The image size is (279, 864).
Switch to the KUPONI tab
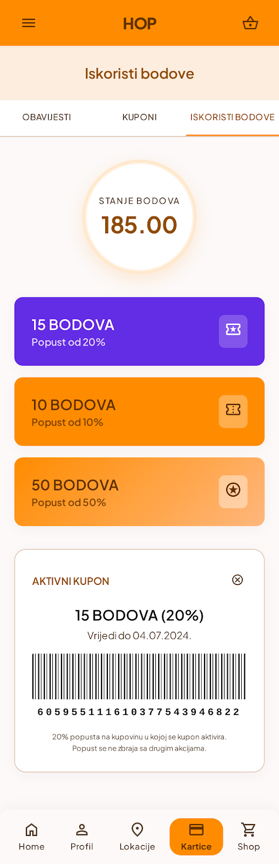[140, 117]
